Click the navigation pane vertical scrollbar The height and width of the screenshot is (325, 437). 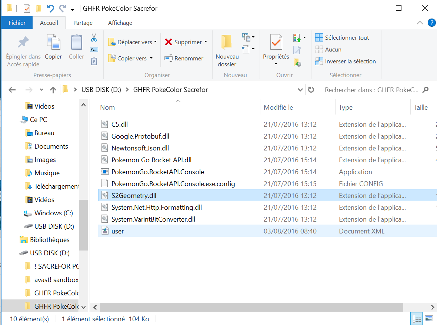pos(83,225)
